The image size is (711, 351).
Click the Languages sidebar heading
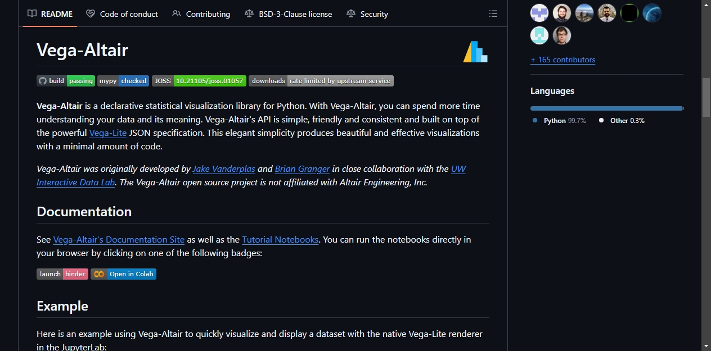[x=552, y=91]
